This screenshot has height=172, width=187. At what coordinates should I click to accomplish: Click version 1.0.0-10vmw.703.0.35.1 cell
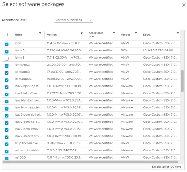click(65, 100)
